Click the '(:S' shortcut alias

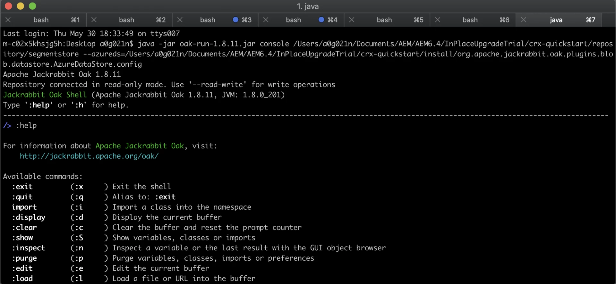click(x=77, y=238)
